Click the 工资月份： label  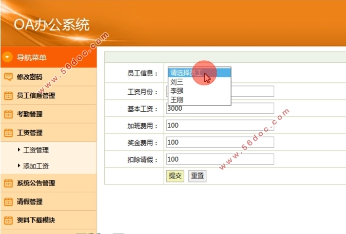tap(142, 92)
